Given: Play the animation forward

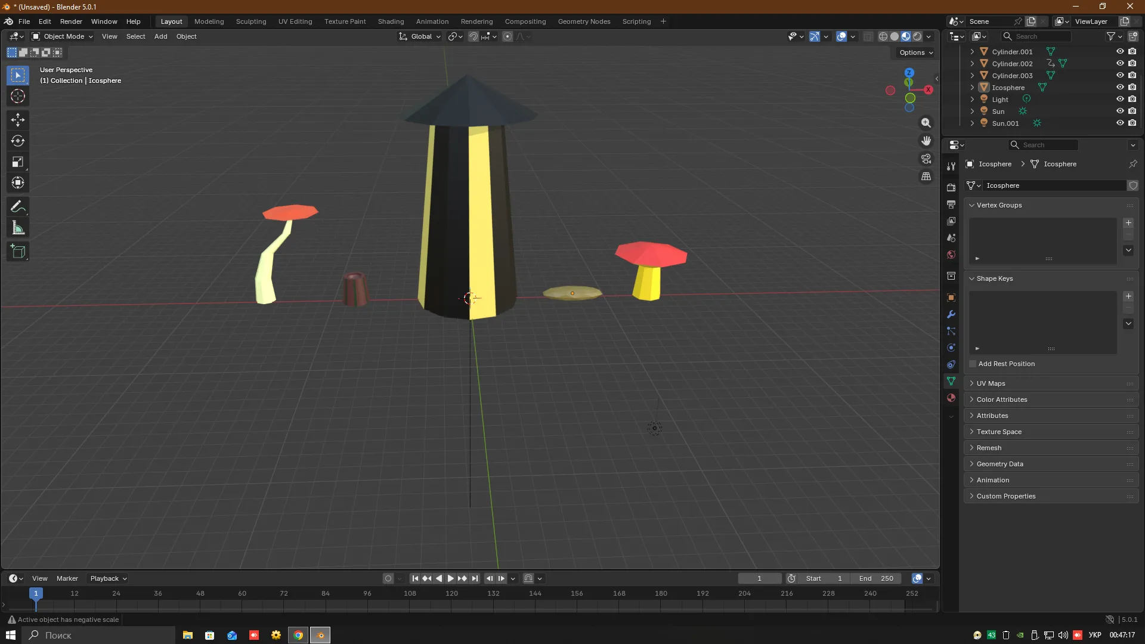Looking at the screenshot, I should click(x=450, y=578).
